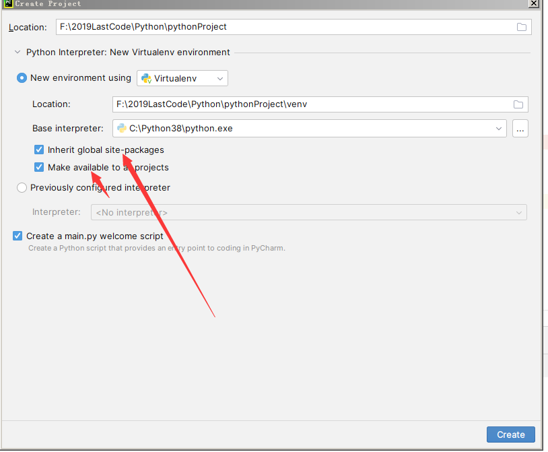
Task: Close the Create Project dialog
Action: (533, 3)
